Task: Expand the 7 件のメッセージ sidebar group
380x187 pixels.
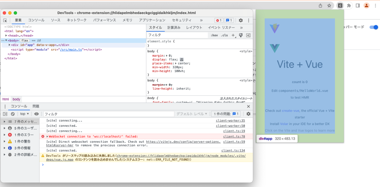Action: click(4, 121)
